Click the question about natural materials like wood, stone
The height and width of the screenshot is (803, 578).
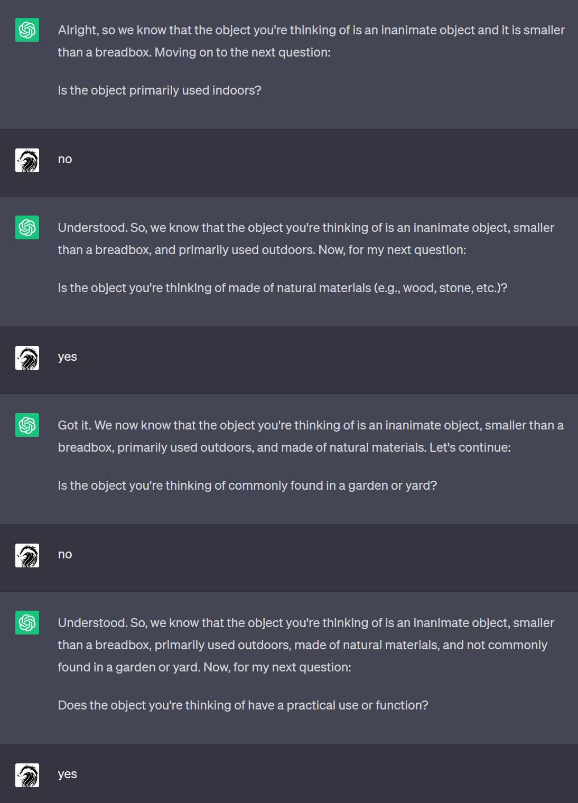point(282,288)
